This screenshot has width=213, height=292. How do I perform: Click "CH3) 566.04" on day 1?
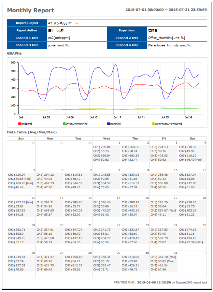tap(102, 156)
